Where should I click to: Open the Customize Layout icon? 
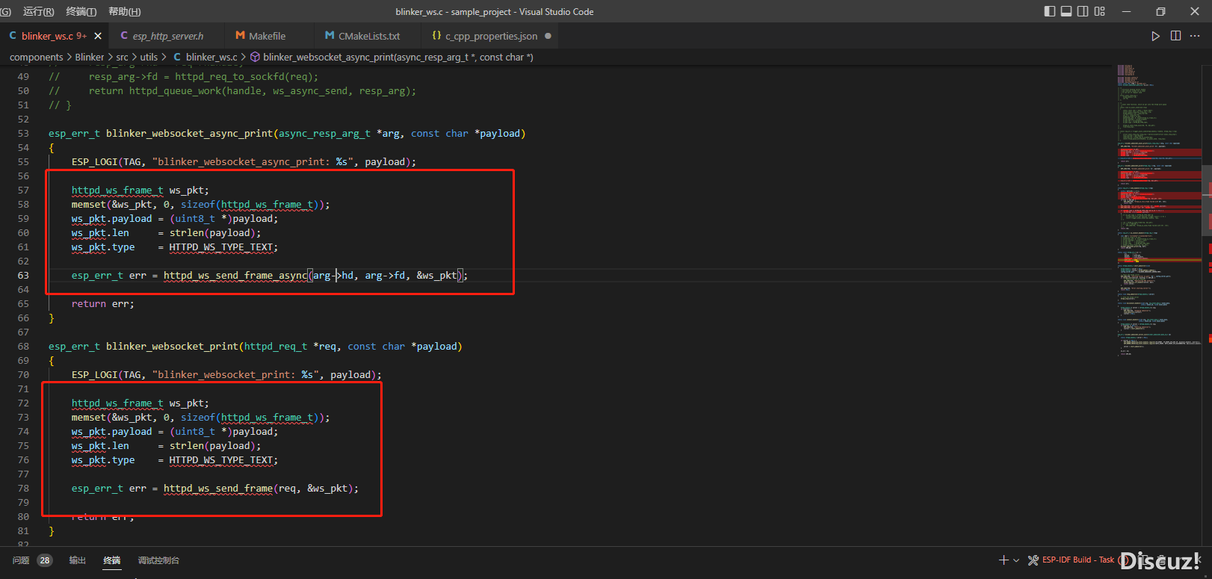point(1099,11)
